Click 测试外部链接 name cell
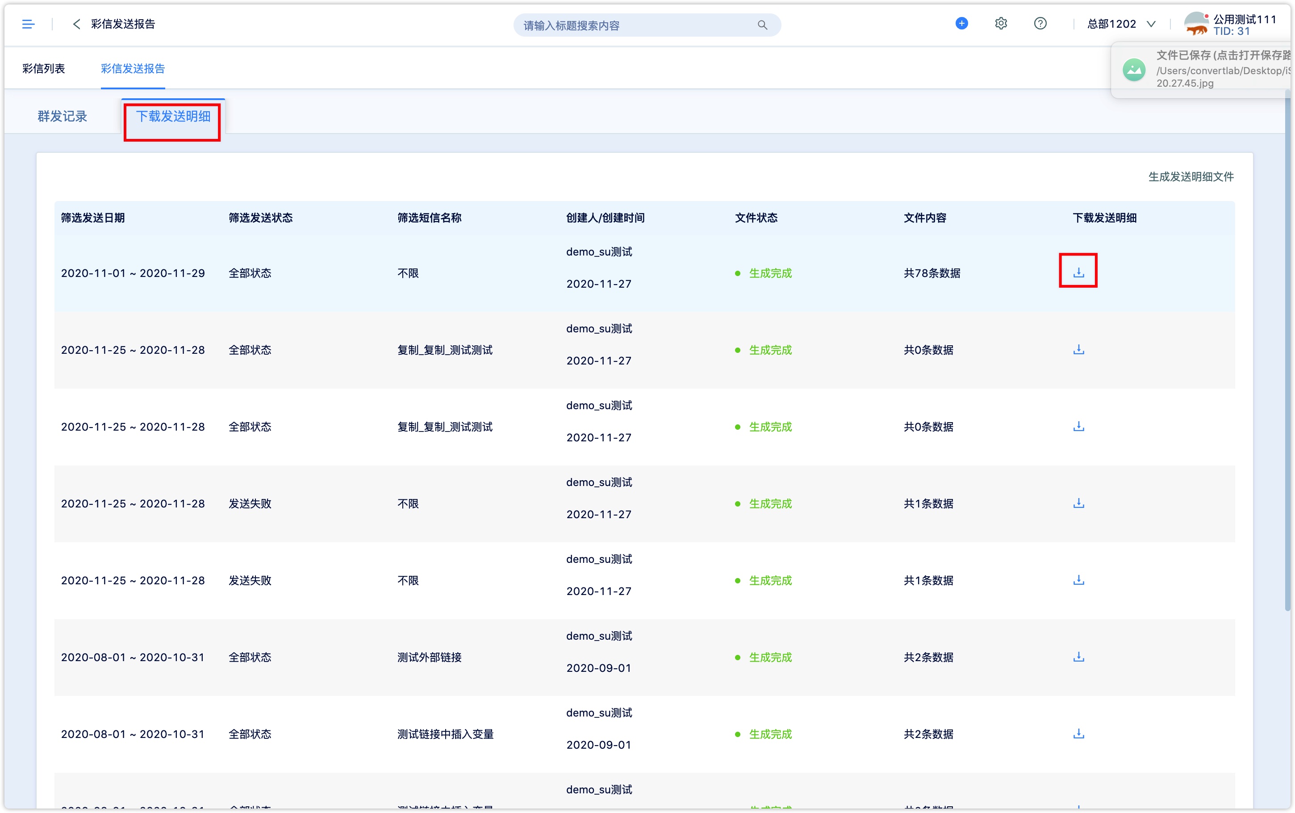The image size is (1295, 813). pos(429,658)
